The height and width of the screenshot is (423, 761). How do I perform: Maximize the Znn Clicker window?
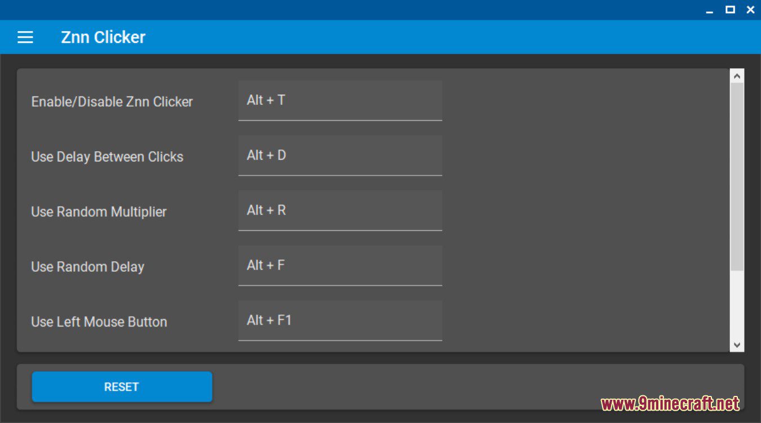pos(730,10)
